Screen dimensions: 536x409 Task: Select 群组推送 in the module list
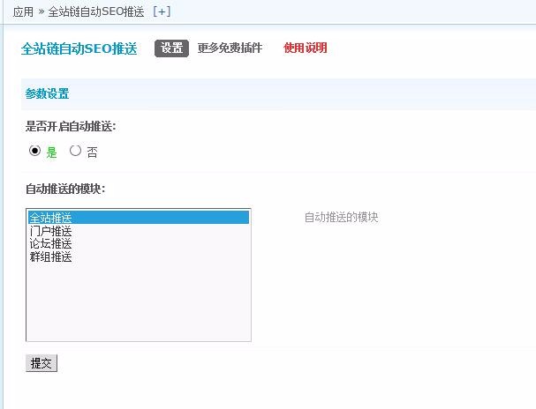click(139, 257)
